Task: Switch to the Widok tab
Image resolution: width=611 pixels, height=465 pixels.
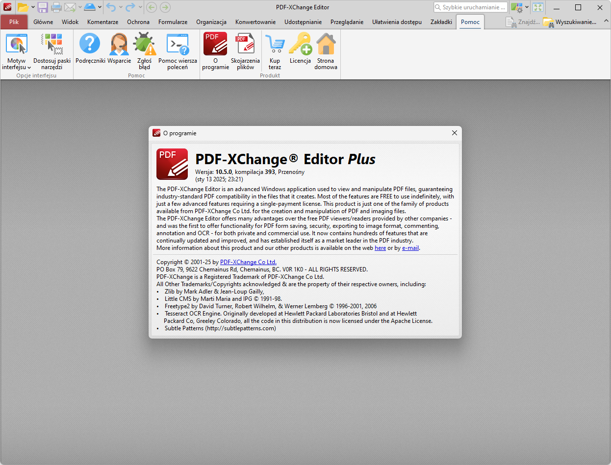Action: 70,22
